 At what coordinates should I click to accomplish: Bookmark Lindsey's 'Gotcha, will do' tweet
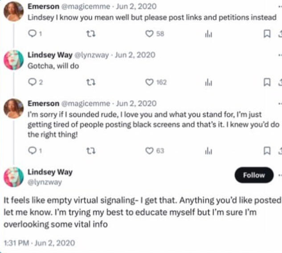pyautogui.click(x=266, y=82)
